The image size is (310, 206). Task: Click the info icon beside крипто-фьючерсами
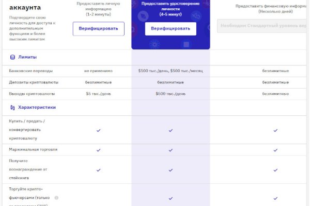pos(56,198)
